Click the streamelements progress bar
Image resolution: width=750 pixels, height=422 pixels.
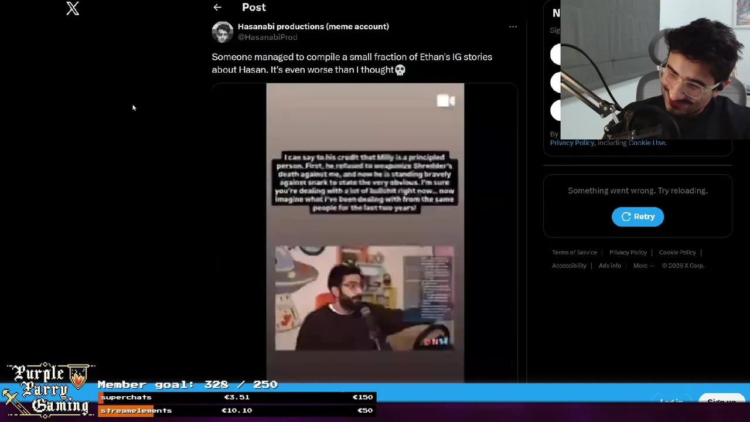pos(237,410)
